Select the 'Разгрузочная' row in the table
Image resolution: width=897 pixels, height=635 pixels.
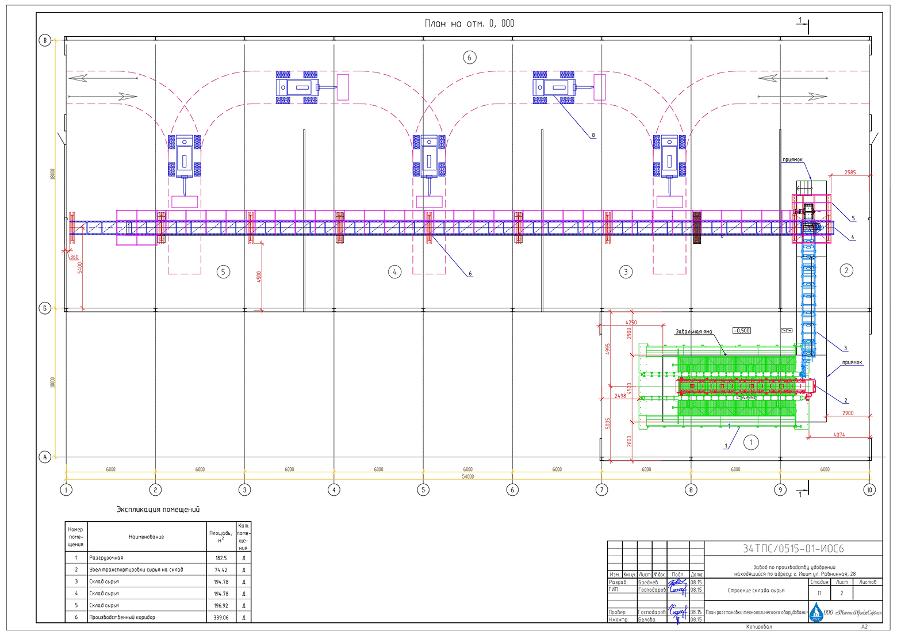158,557
